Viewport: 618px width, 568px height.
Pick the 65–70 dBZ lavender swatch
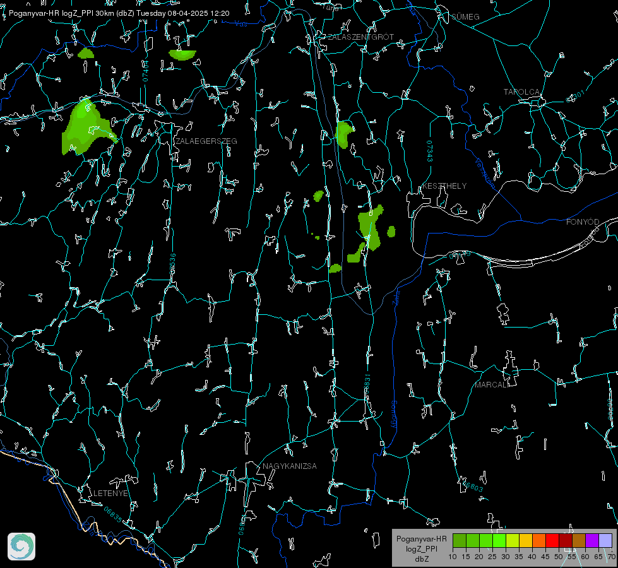[605, 540]
